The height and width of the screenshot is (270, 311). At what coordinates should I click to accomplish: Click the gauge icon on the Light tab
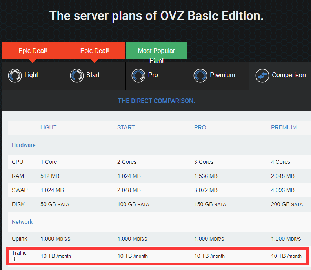15,75
